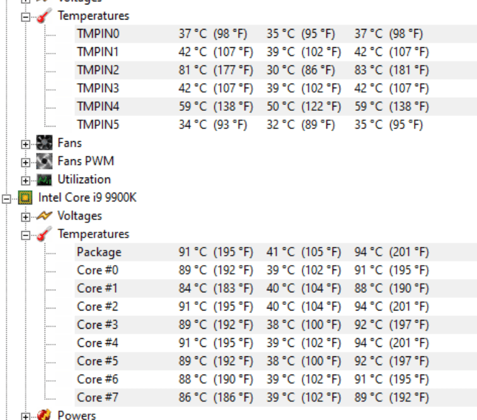Viewport: 477px width, 420px height.
Task: Click the Voltages lightning icon under the CPU
Action: [x=44, y=216]
